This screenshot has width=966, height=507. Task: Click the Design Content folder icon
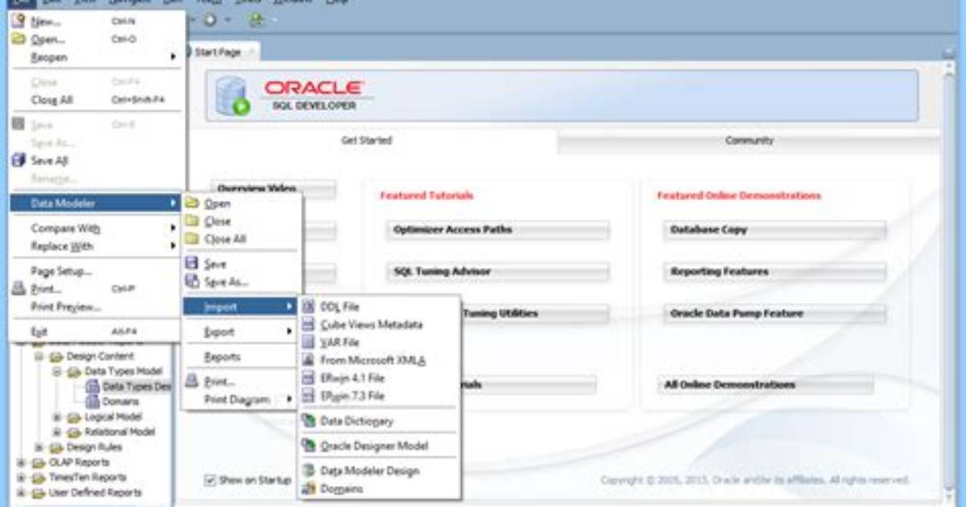tap(57, 356)
